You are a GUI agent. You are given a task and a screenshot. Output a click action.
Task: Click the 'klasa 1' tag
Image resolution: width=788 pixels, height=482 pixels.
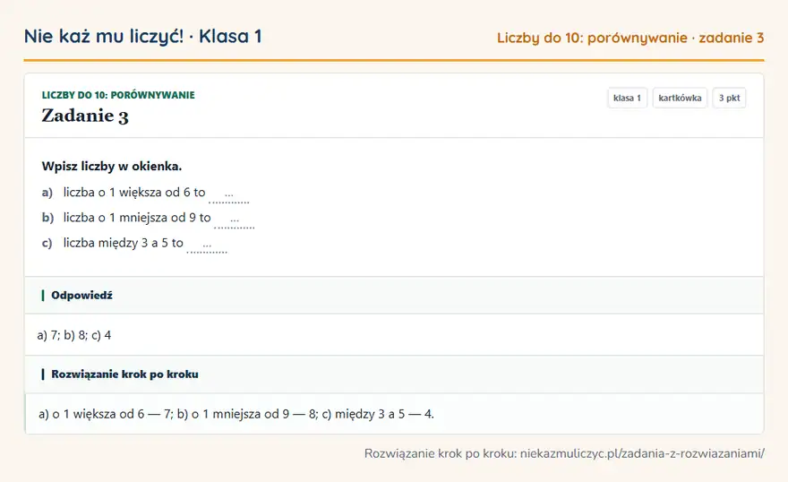click(x=627, y=98)
